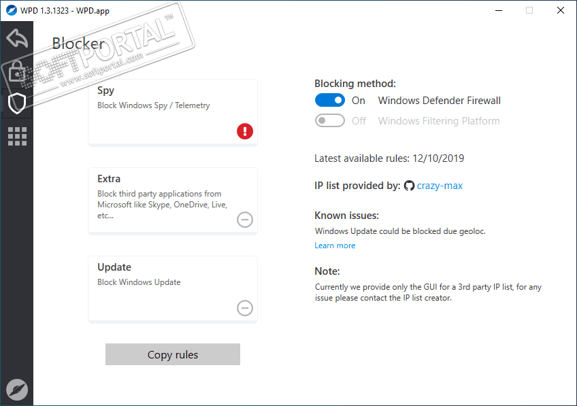Click the WPD app icon in title bar
Image resolution: width=577 pixels, height=406 pixels.
click(11, 10)
